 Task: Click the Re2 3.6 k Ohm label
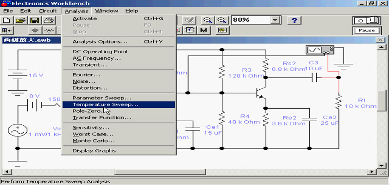click(289, 120)
